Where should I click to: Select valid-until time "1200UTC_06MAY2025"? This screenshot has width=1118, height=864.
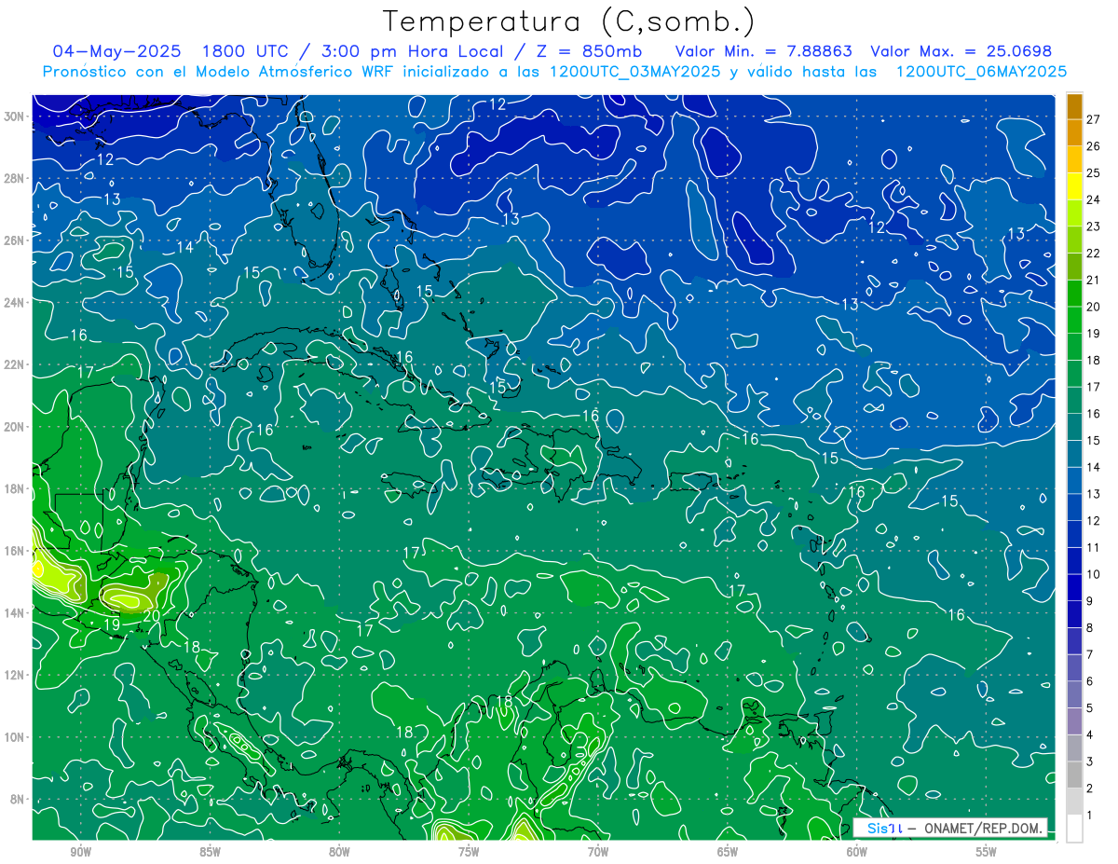pos(981,71)
